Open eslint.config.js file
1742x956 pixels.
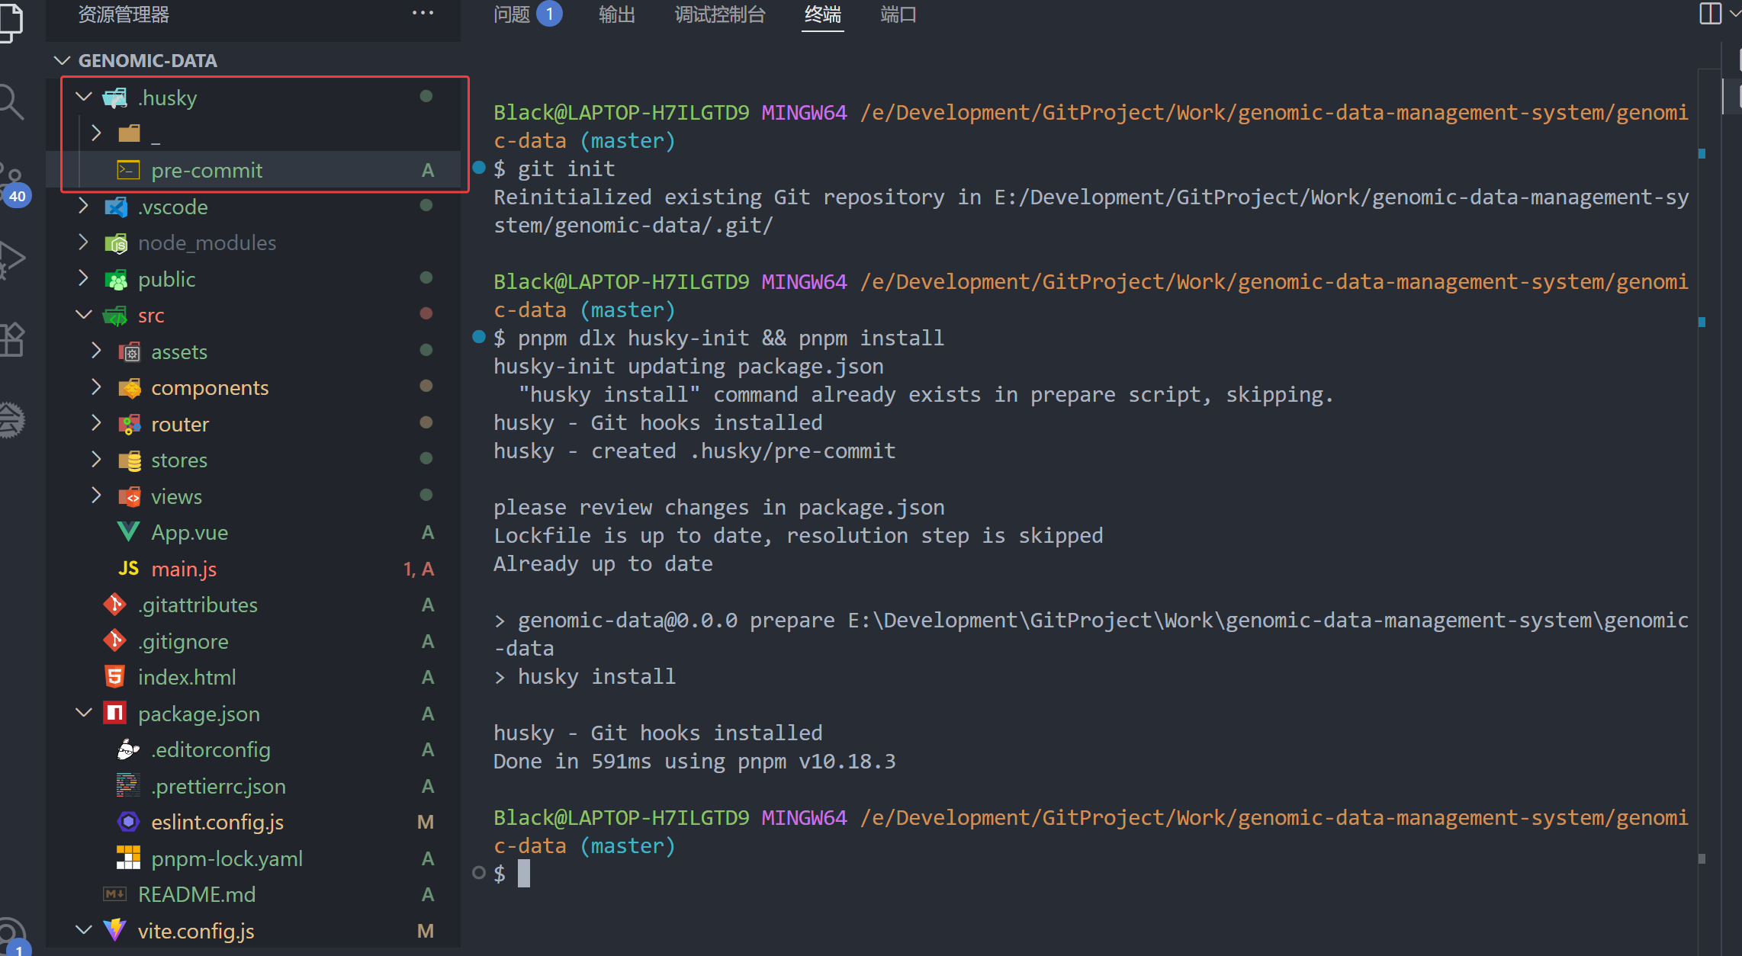point(217,822)
